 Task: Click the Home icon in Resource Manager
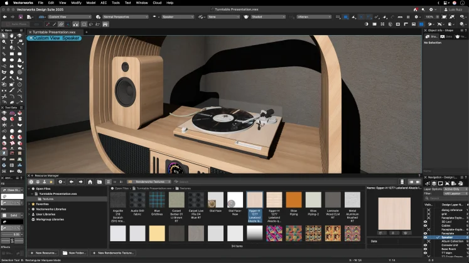pos(91,182)
